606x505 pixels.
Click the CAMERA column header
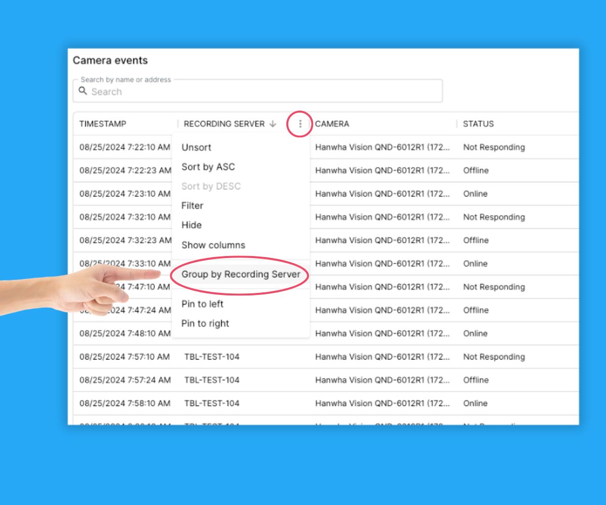point(334,124)
